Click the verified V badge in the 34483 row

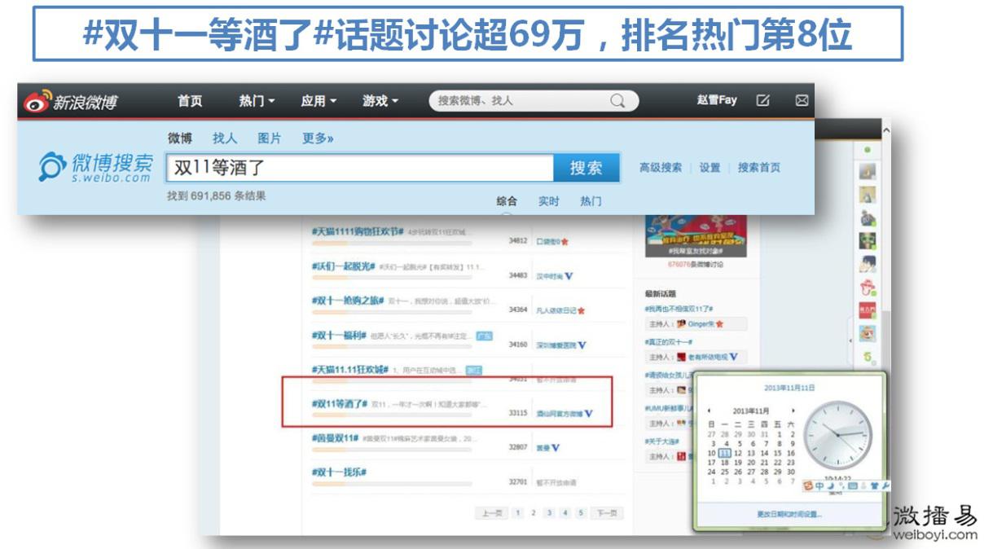tap(569, 276)
